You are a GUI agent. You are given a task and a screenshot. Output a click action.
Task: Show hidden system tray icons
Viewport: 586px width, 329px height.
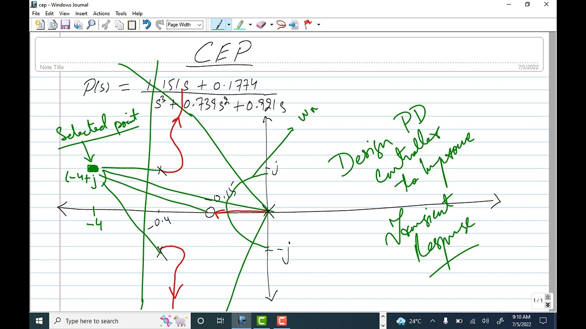point(433,321)
